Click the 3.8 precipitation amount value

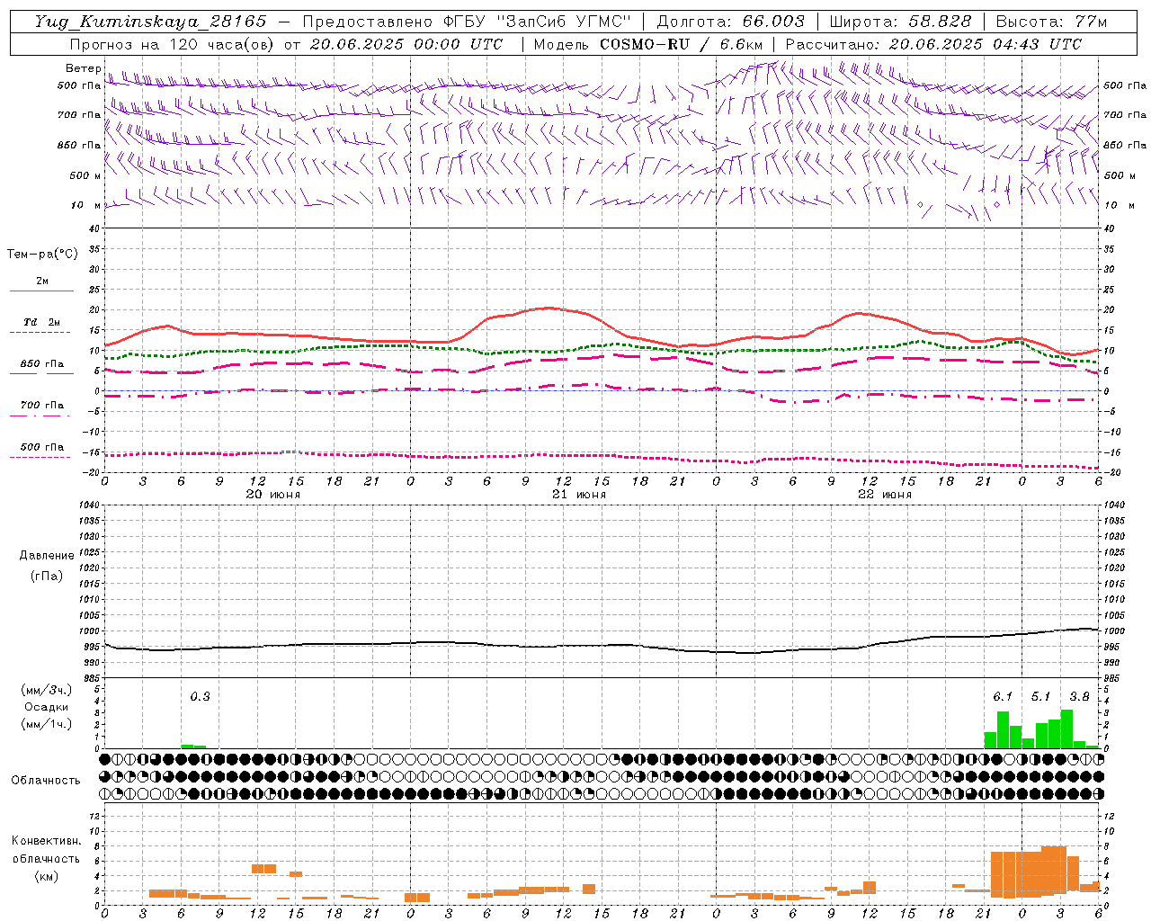tap(1079, 696)
